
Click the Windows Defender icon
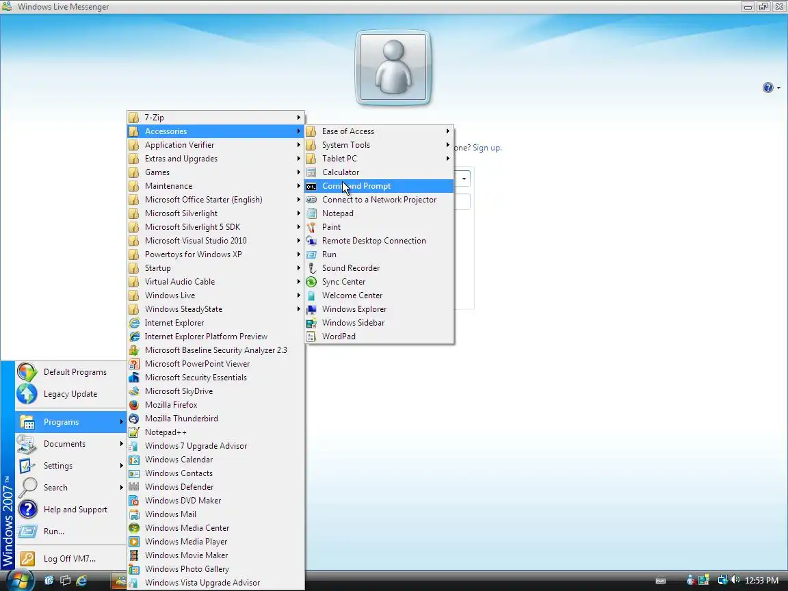click(134, 487)
